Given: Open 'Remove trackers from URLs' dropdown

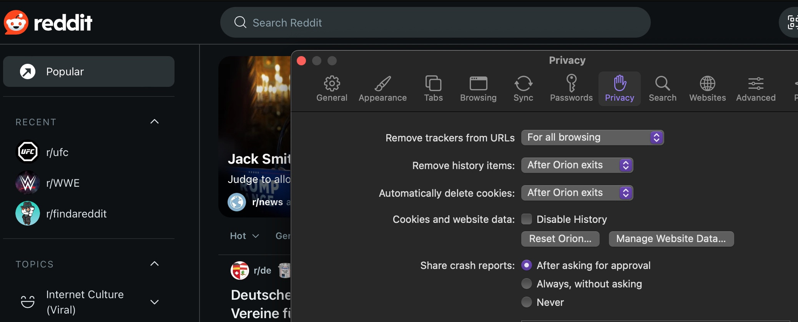Looking at the screenshot, I should [592, 138].
